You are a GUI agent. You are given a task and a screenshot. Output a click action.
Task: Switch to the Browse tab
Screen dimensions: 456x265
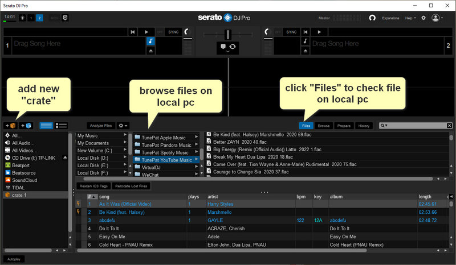[x=324, y=126]
